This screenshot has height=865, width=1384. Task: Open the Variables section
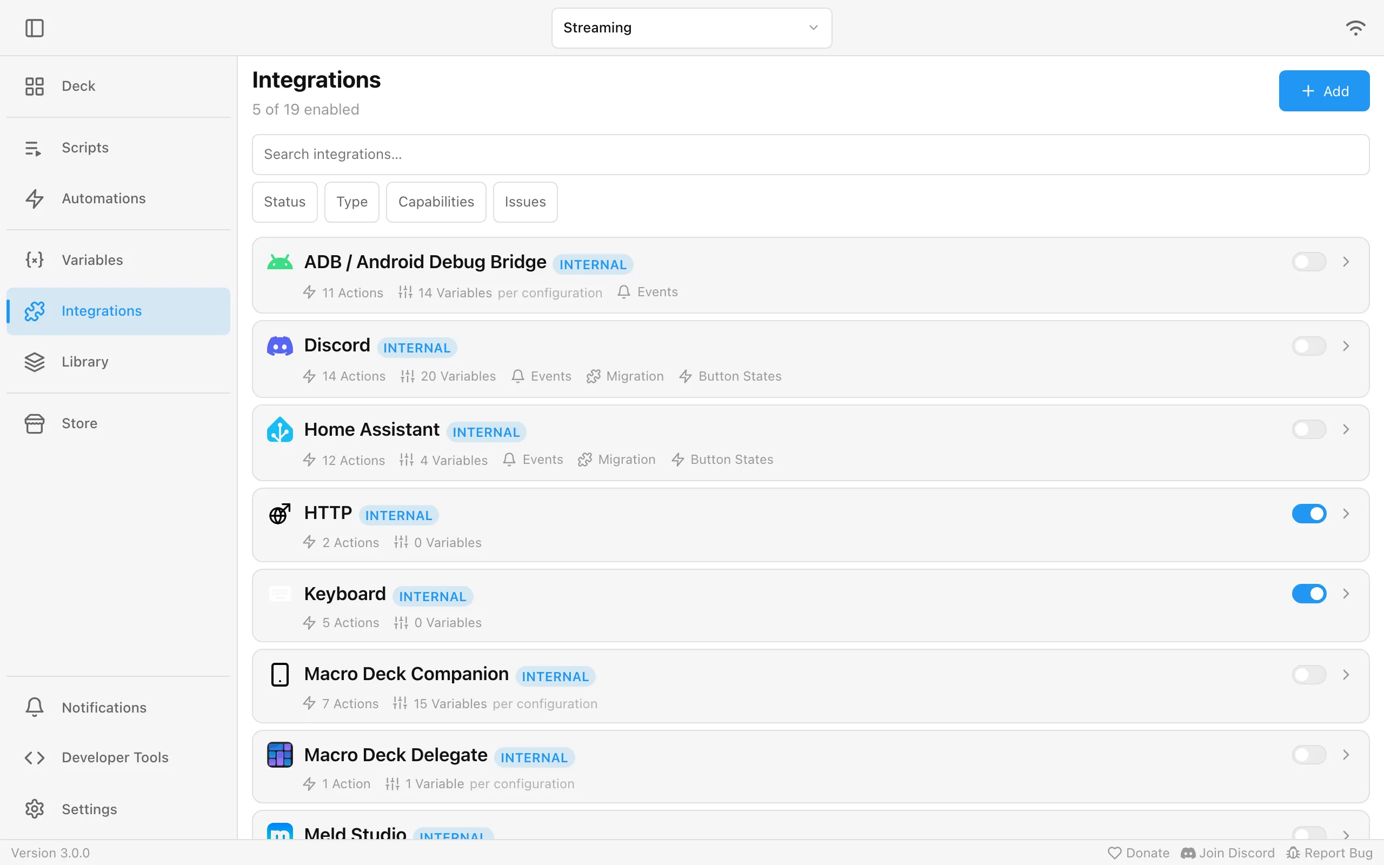(118, 259)
